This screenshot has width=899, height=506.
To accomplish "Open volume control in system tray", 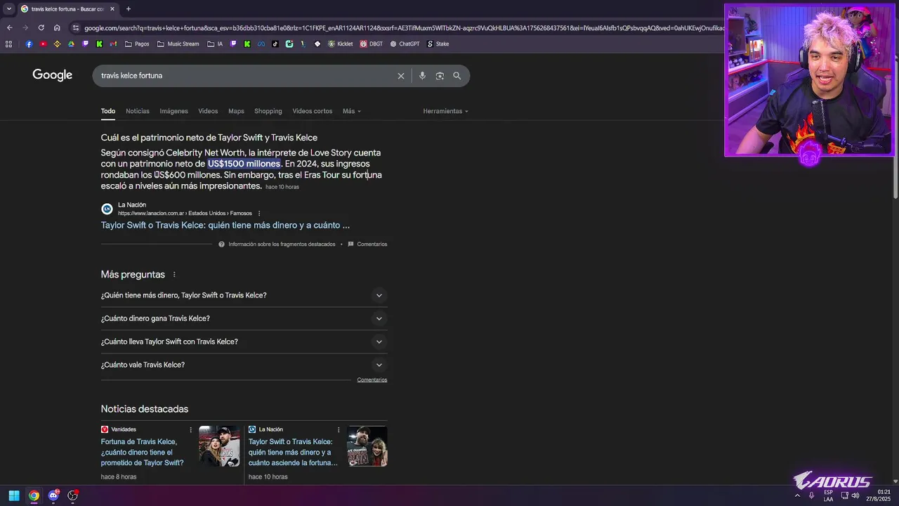I will pos(855,495).
